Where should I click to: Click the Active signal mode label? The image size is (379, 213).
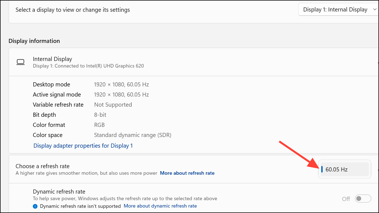[57, 95]
